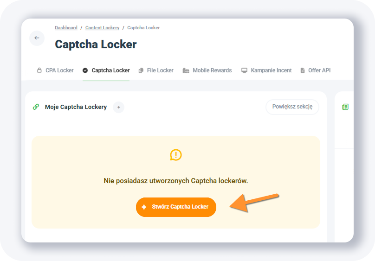The height and width of the screenshot is (261, 375).
Task: Go to Content Lockery breadcrumb
Action: (x=102, y=28)
